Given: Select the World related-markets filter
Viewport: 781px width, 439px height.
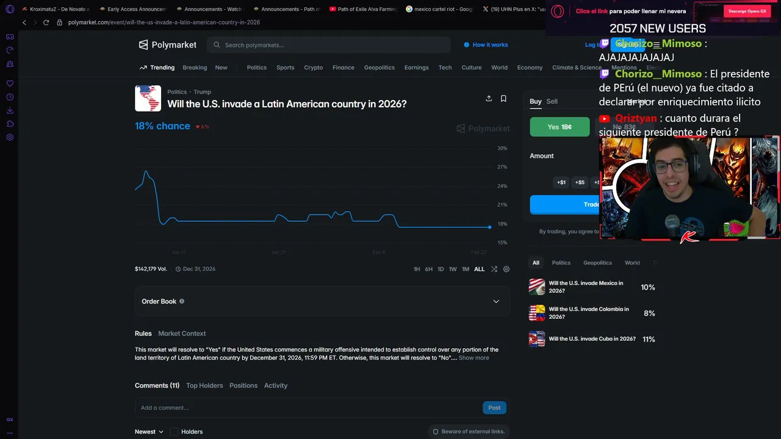Looking at the screenshot, I should 632,263.
